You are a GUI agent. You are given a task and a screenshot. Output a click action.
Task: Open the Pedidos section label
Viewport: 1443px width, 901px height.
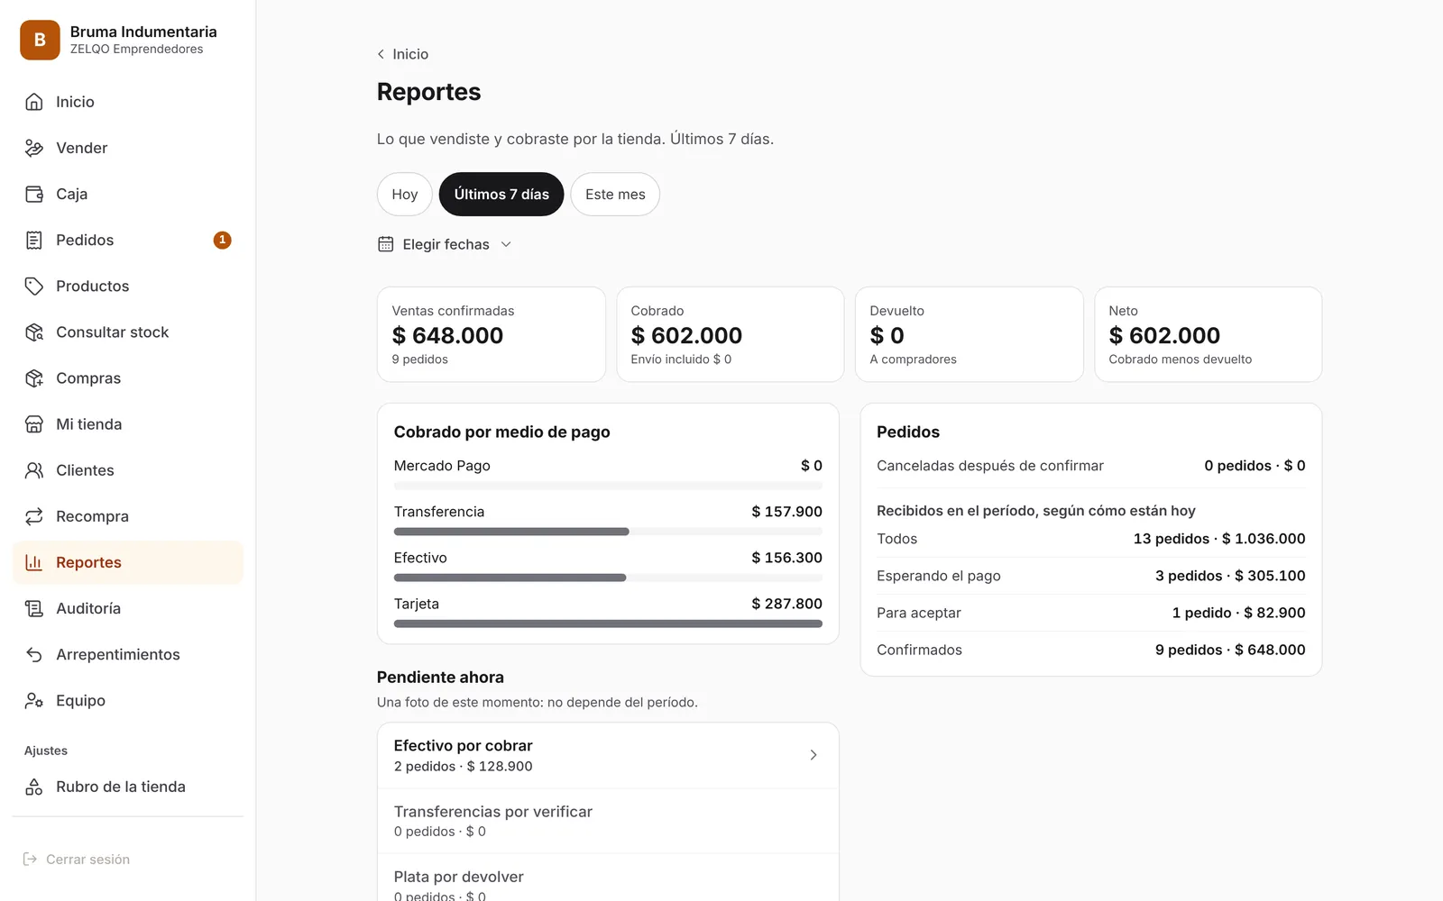pyautogui.click(x=85, y=240)
